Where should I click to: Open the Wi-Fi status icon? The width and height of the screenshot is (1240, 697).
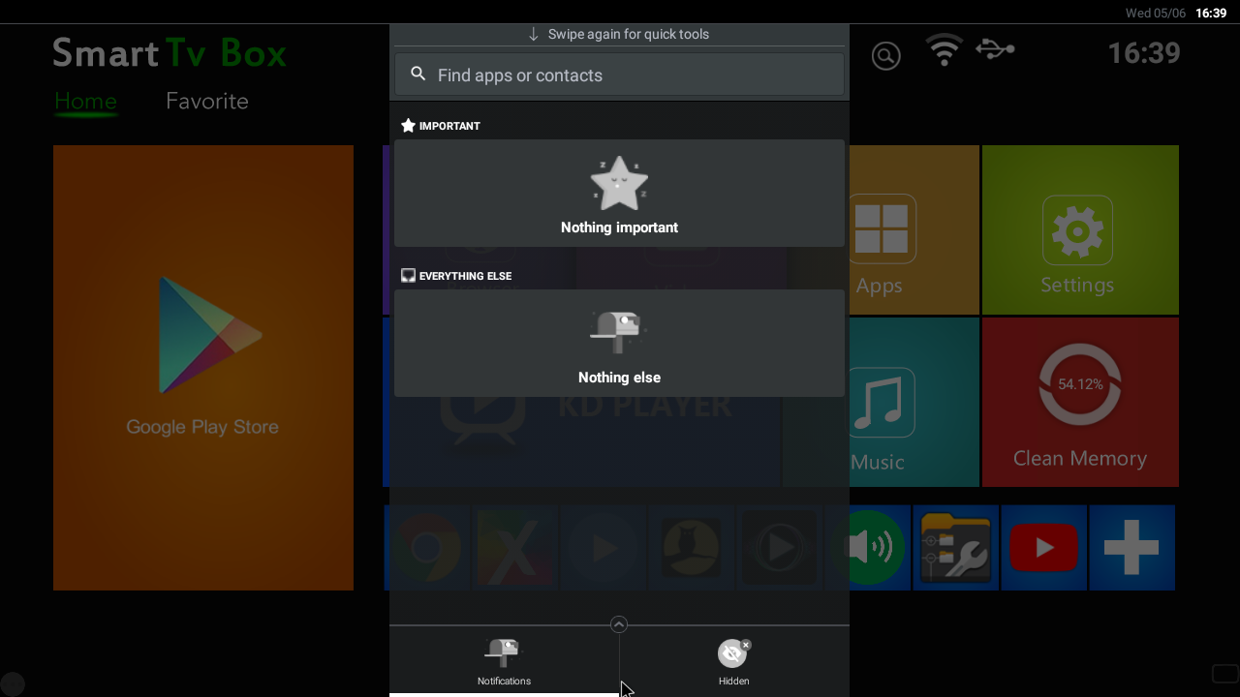pos(945,49)
